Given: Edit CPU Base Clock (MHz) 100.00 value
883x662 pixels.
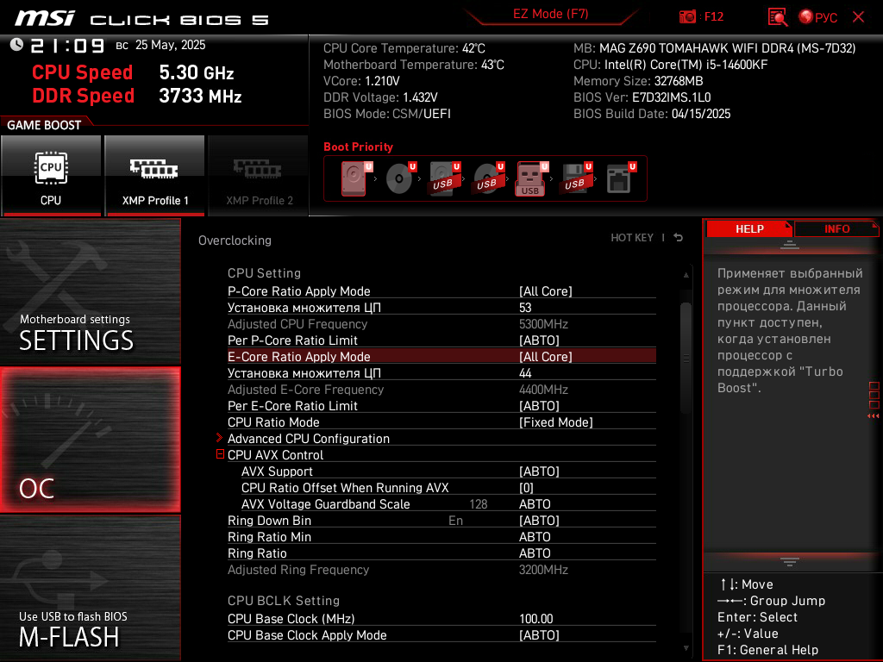Looking at the screenshot, I should pyautogui.click(x=536, y=619).
